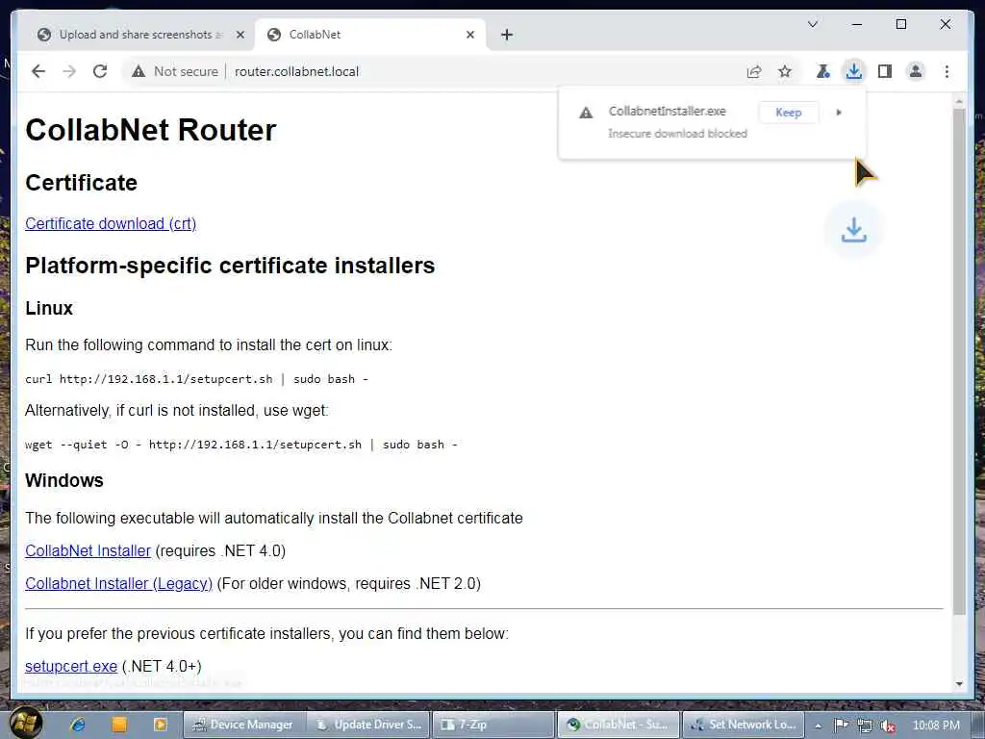985x739 pixels.
Task: Bookmark this page with the star
Action: (785, 71)
